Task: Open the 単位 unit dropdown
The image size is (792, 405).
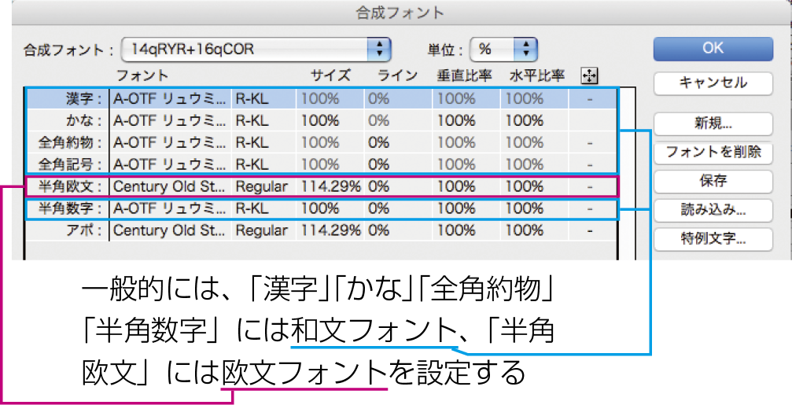Action: pos(525,50)
